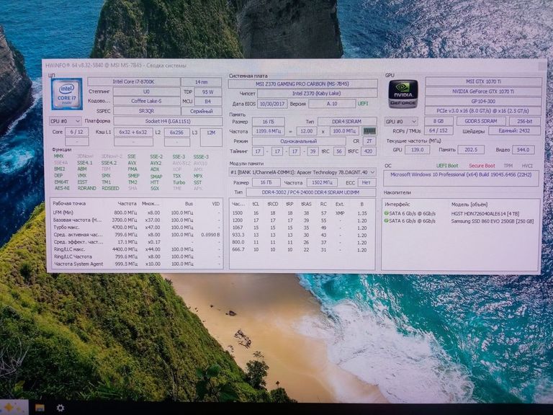Click the Частота System Agent row
Image resolution: width=553 pixels, height=415 pixels.
click(136, 264)
